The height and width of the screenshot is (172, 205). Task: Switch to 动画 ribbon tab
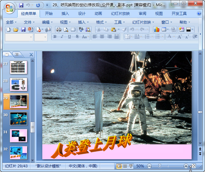click(98, 13)
